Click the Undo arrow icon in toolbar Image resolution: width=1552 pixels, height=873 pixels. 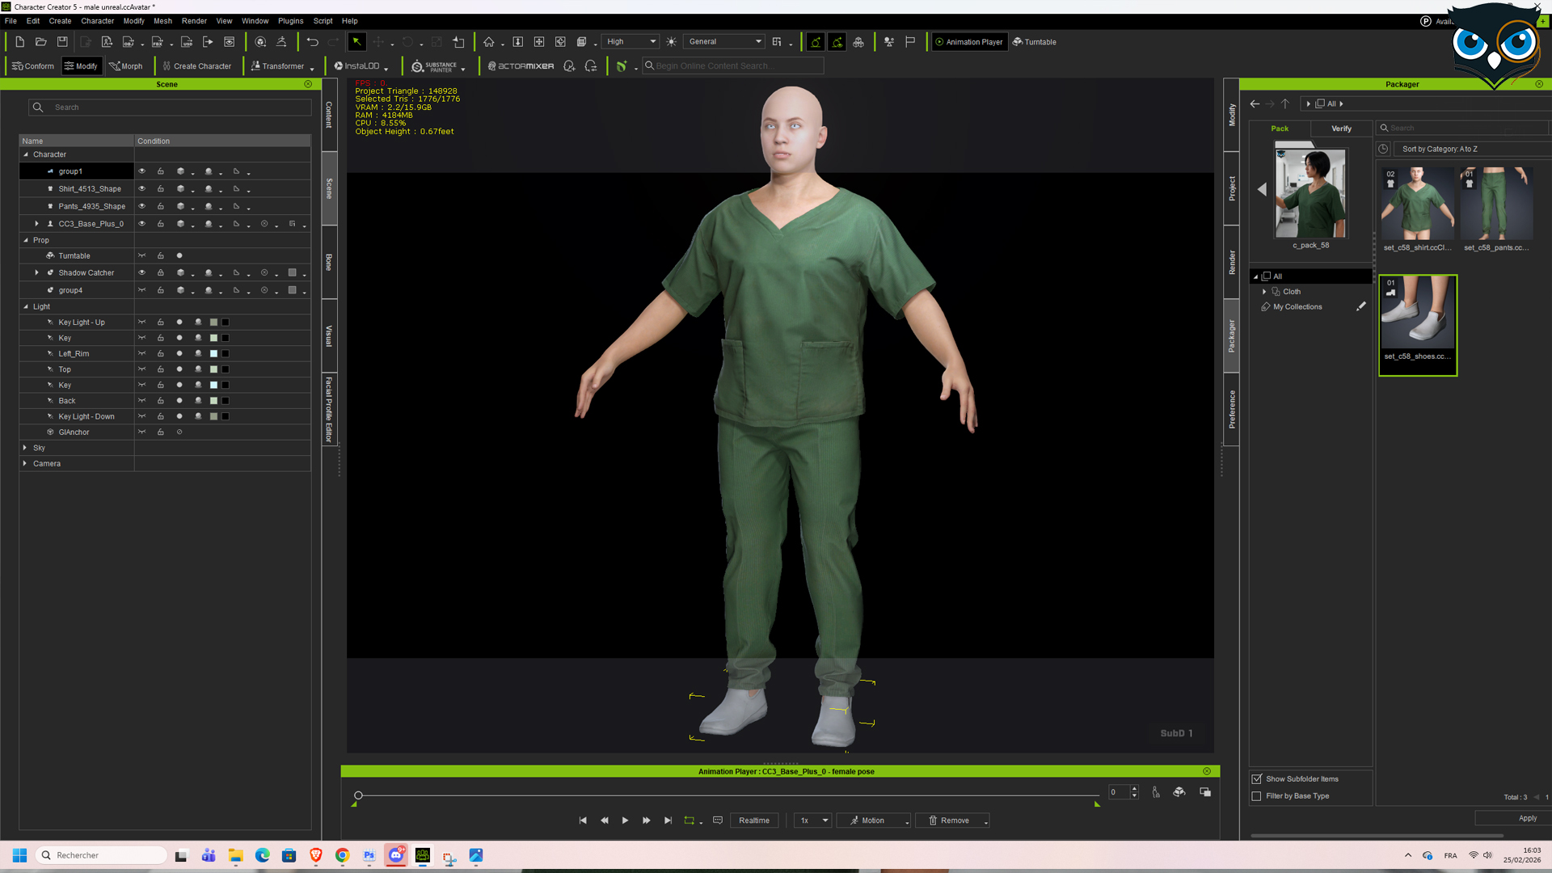[313, 42]
